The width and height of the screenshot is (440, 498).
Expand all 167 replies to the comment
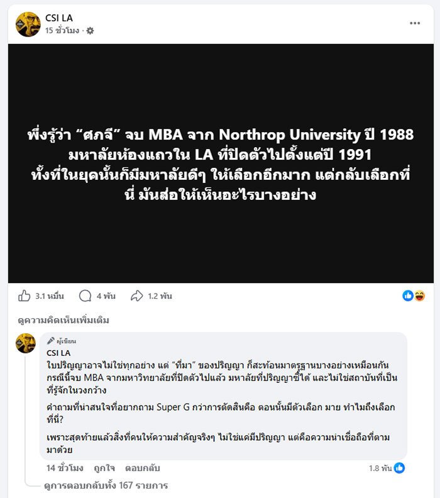point(106,485)
